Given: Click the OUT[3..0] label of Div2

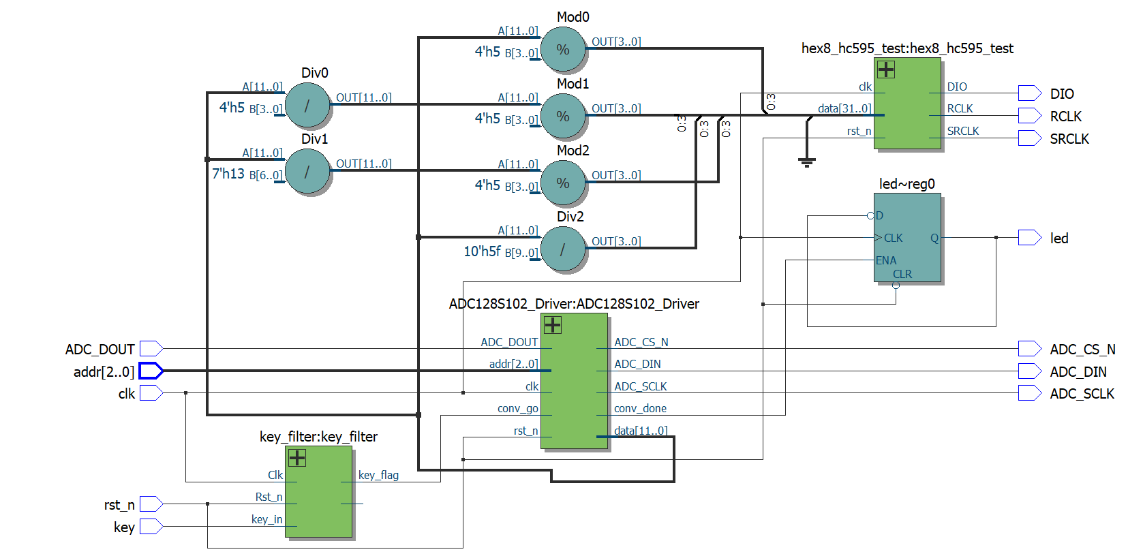Looking at the screenshot, I should pos(616,241).
